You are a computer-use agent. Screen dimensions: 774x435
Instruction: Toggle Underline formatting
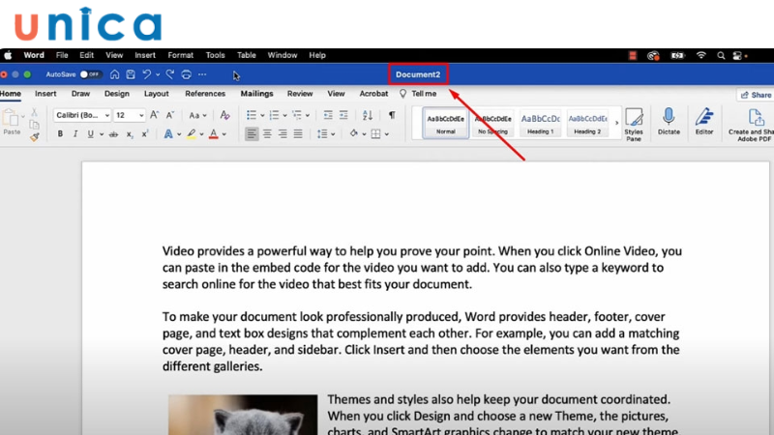90,133
